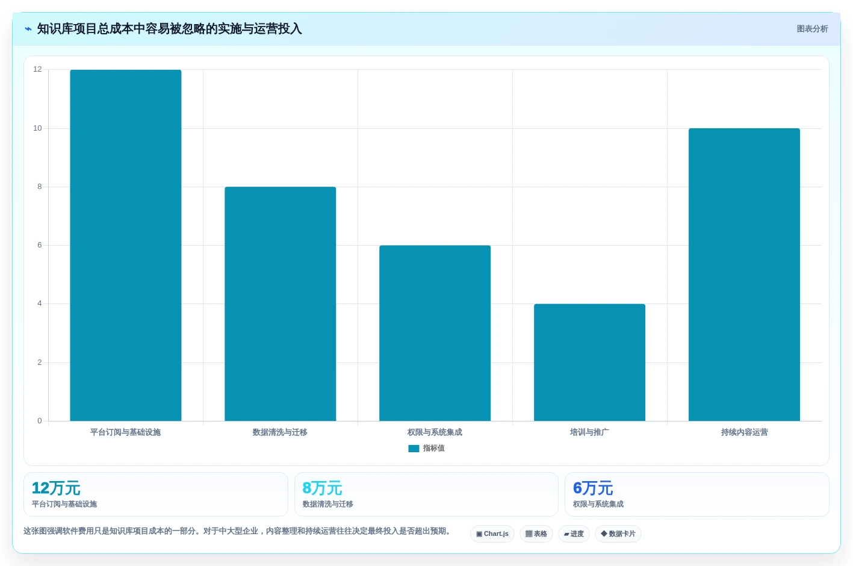This screenshot has width=853, height=566.
Task: Open the 6万元 data card
Action: (x=697, y=494)
